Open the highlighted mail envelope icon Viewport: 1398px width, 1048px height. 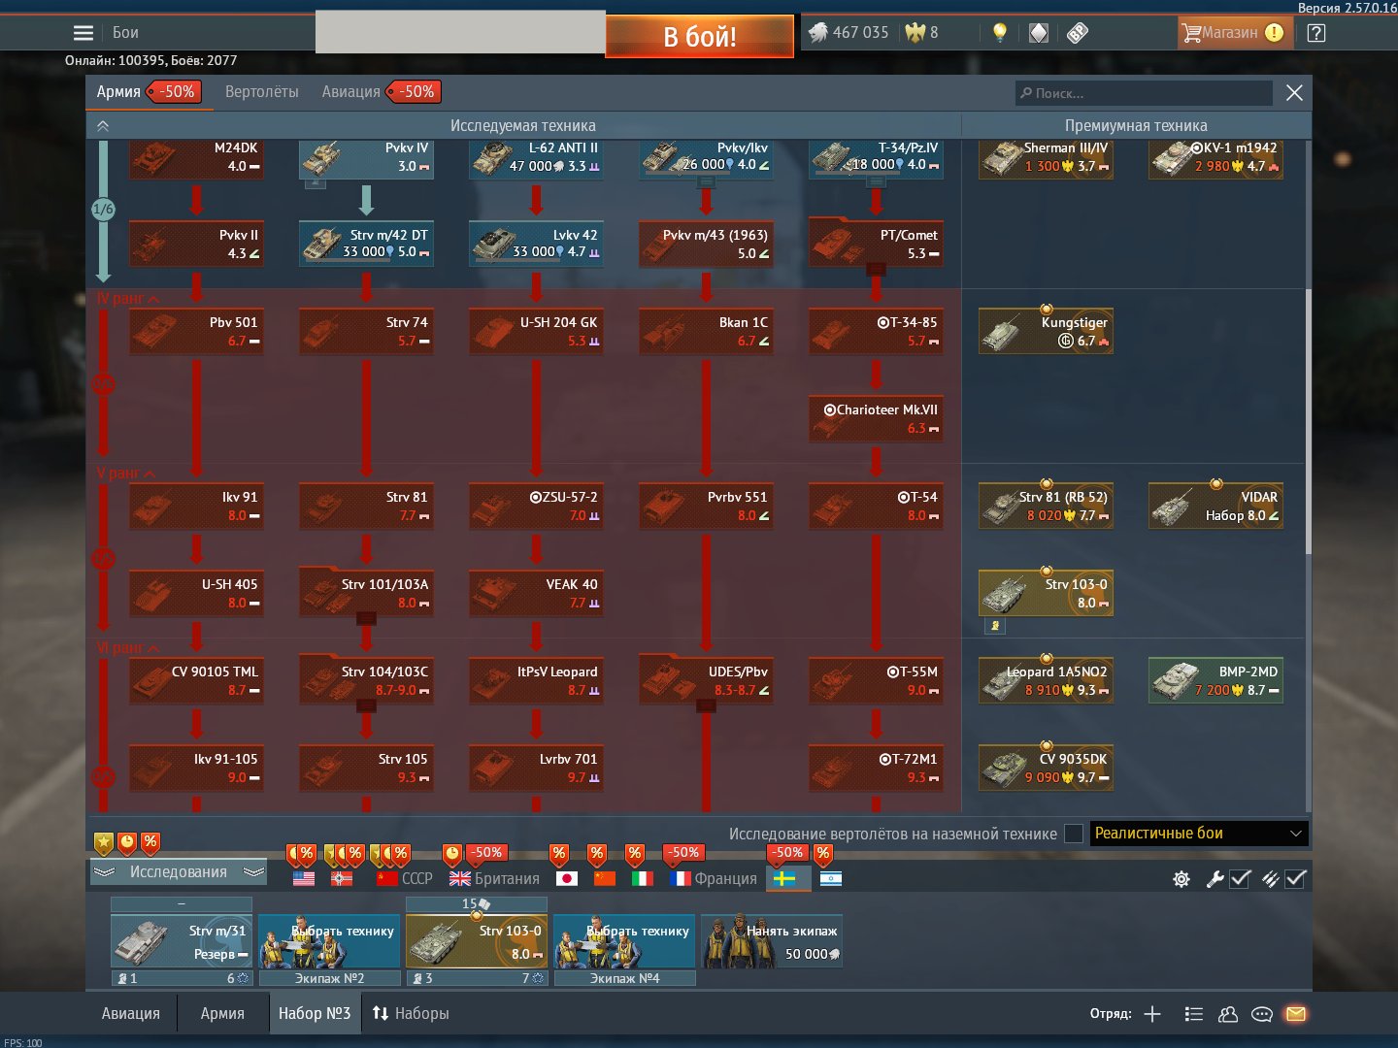click(1296, 1014)
